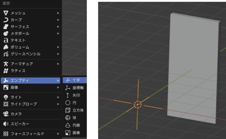Click the メタボール metaball icon
This screenshot has height=139, width=226.
tap(6, 34)
